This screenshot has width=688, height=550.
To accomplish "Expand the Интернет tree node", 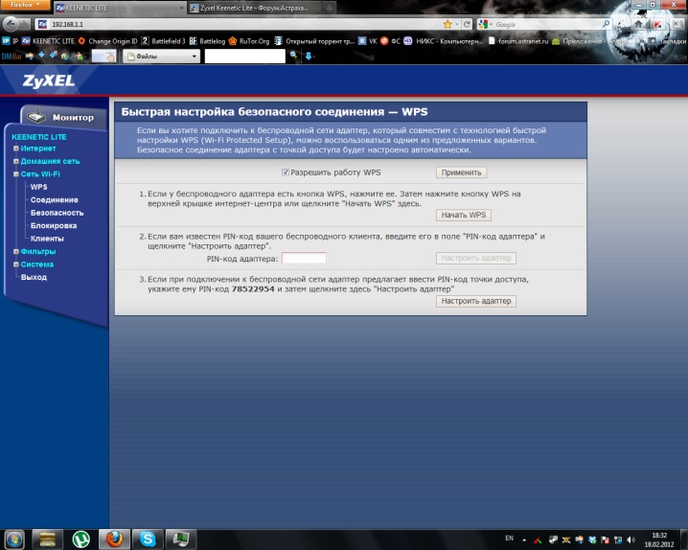I will pos(15,149).
